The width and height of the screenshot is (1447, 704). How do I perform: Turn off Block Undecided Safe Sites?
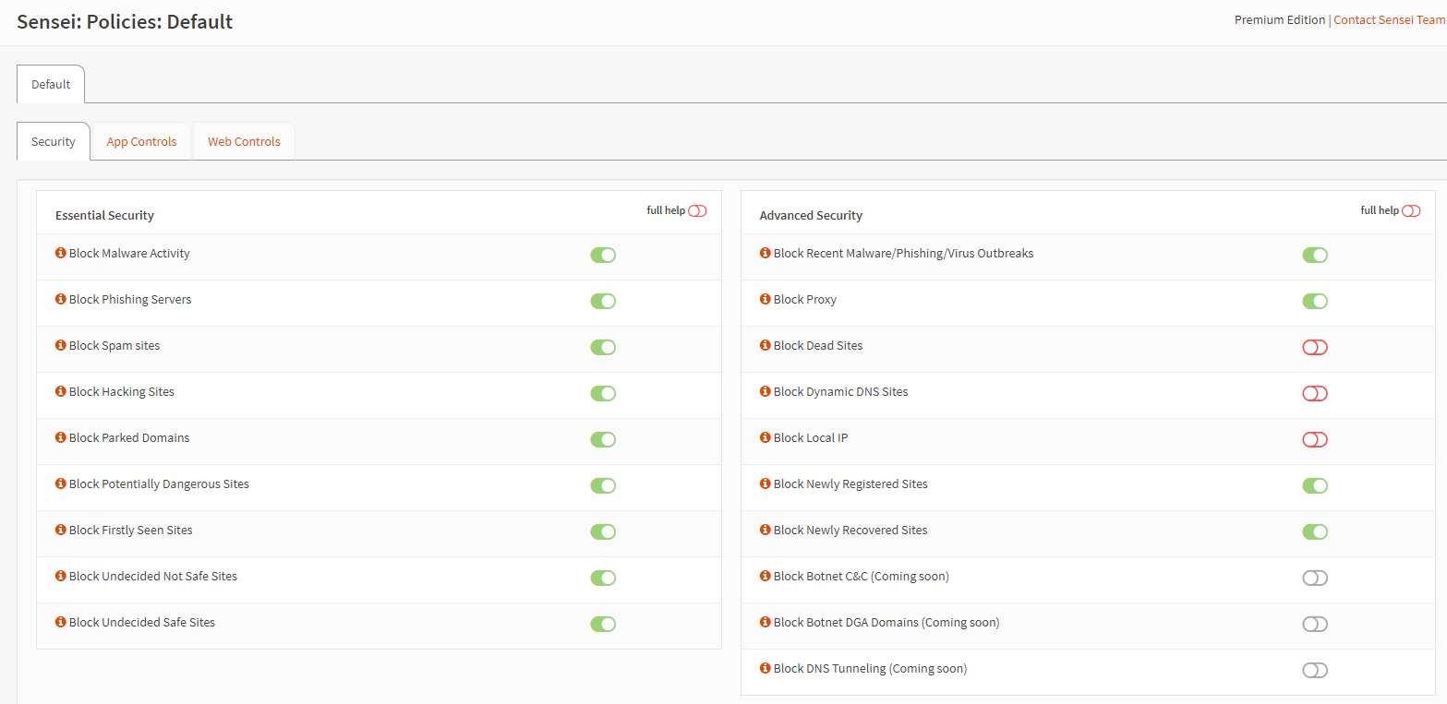click(x=603, y=624)
